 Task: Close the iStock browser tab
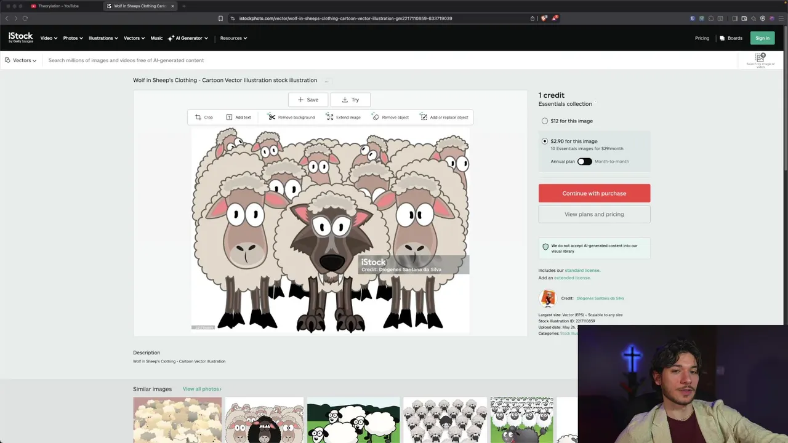click(x=172, y=6)
